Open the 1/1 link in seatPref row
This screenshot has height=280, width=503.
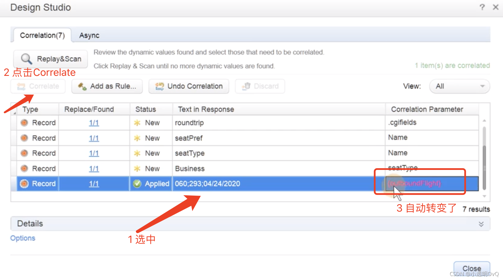point(94,138)
